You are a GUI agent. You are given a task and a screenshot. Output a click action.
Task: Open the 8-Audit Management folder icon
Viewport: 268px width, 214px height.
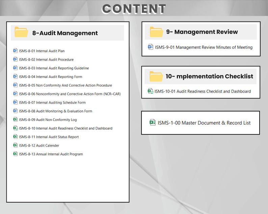pyautogui.click(x=21, y=32)
